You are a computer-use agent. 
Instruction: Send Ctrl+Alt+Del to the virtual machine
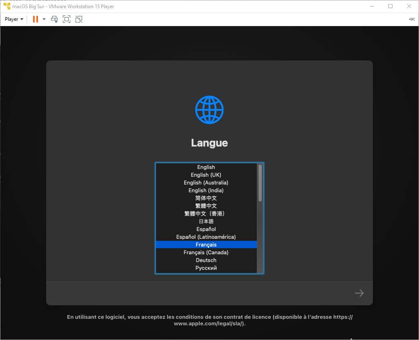tap(54, 19)
